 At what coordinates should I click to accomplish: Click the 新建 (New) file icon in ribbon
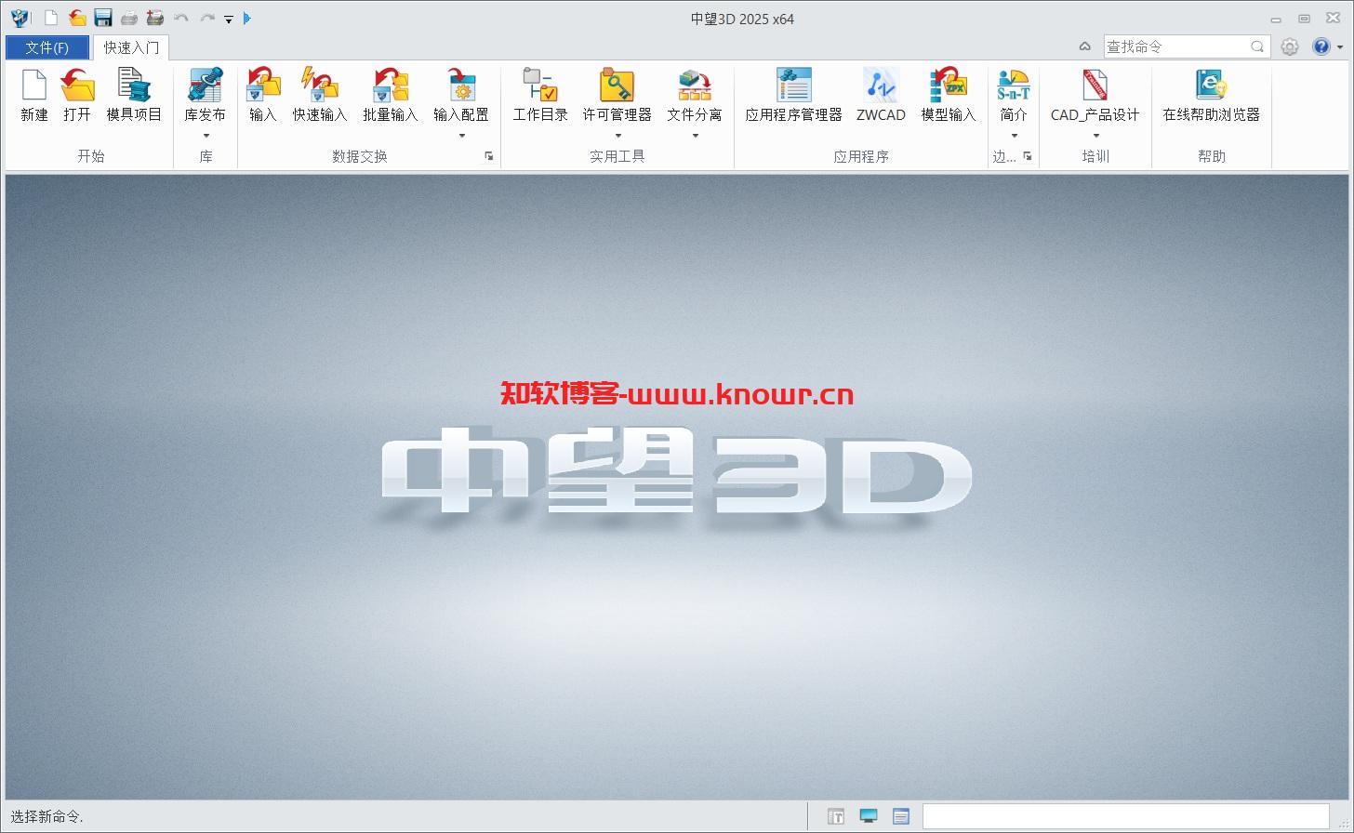tap(34, 86)
